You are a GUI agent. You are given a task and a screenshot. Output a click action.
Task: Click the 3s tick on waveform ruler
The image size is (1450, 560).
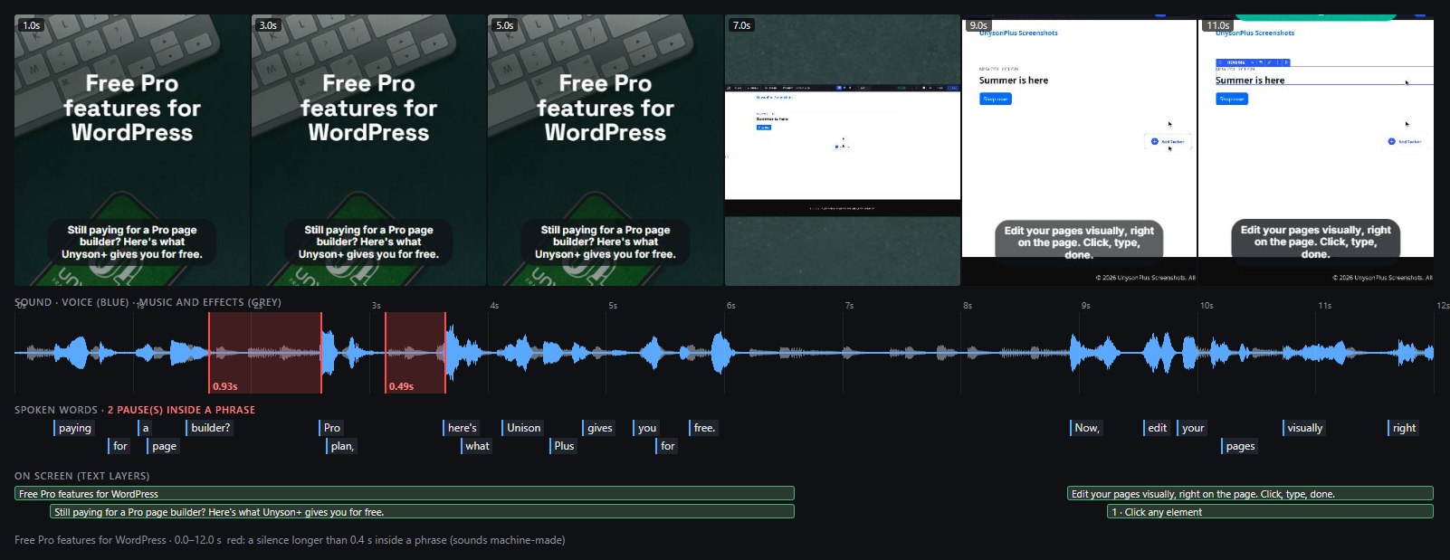pyautogui.click(x=376, y=306)
